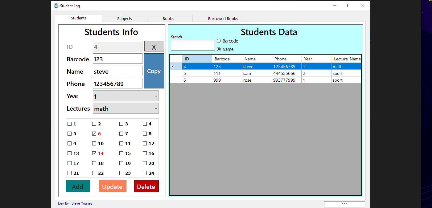This screenshot has height=208, width=432.
Task: Click the Student Log app icon in title bar
Action: (x=56, y=6)
